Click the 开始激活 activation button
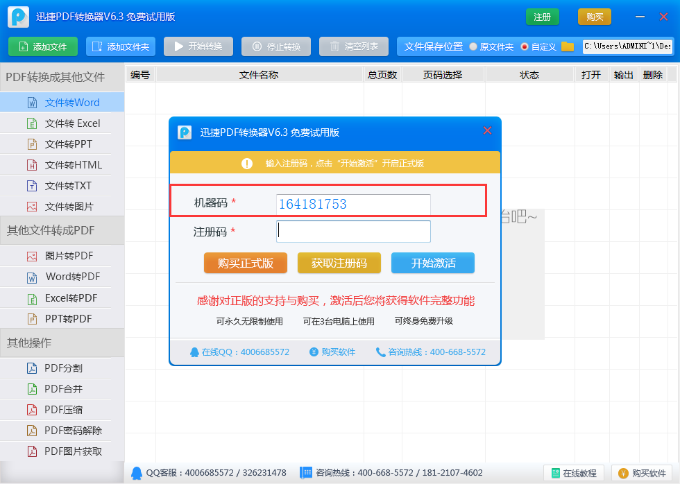 [x=432, y=263]
